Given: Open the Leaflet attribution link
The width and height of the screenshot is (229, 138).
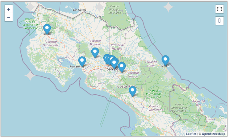Looking at the screenshot, I should [x=191, y=134].
